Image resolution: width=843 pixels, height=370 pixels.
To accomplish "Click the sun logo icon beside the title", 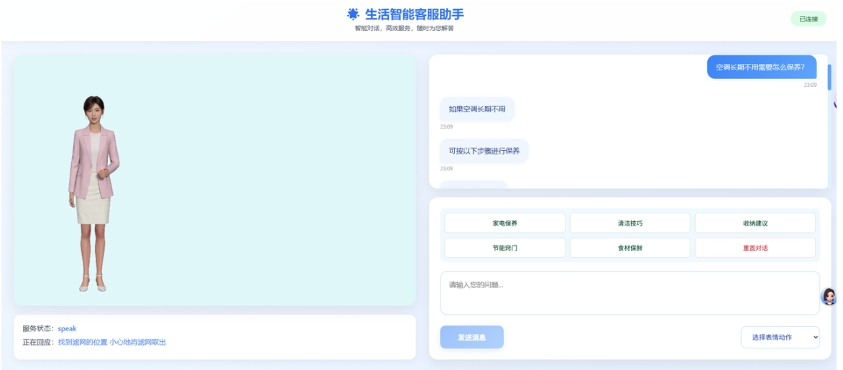I will pos(353,14).
